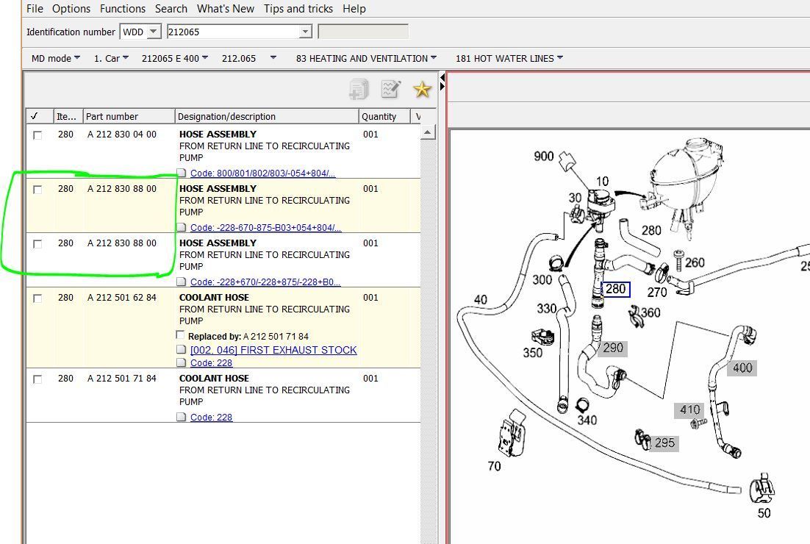The image size is (810, 544).
Task: Open the WDD identification prefix dropdown
Action: [x=154, y=32]
